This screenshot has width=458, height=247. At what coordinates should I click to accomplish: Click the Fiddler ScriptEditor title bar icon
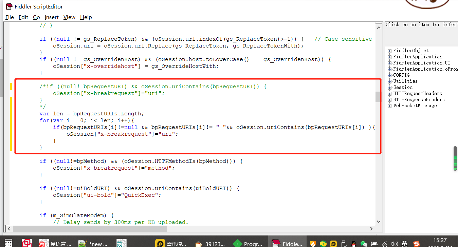[9, 6]
